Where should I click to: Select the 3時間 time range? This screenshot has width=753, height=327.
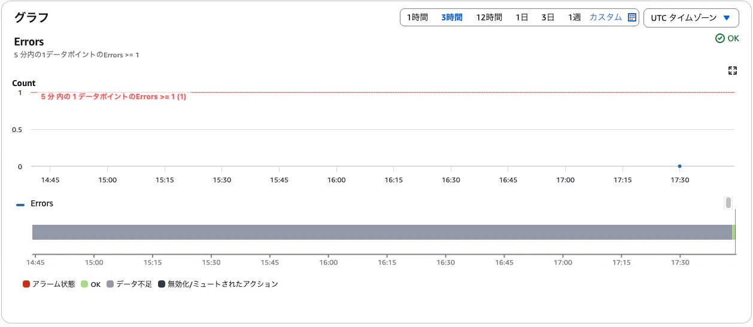pos(451,17)
